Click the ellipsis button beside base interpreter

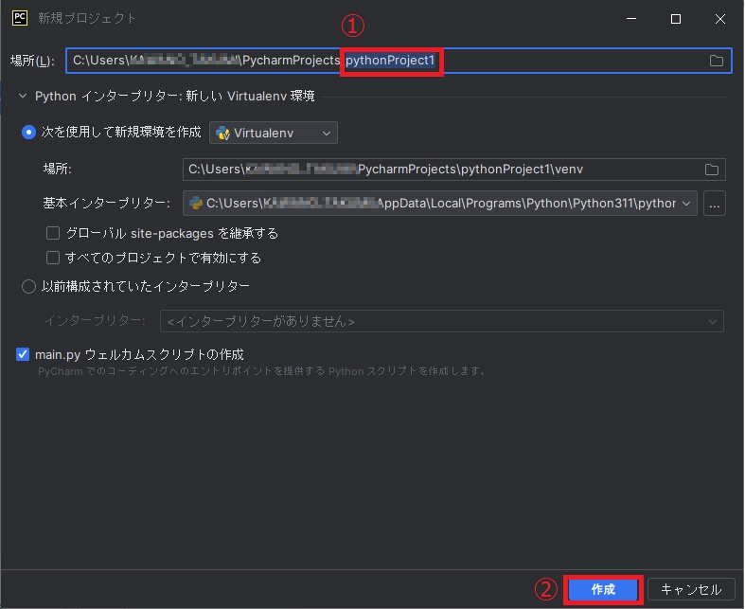715,203
